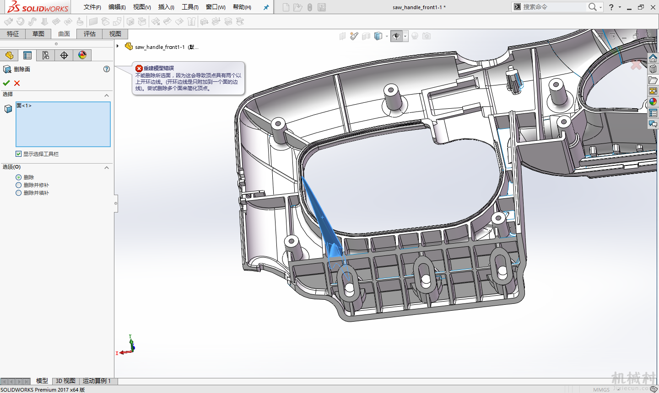Switch to the 视图 command tab
This screenshot has height=393, width=659.
pyautogui.click(x=115, y=34)
